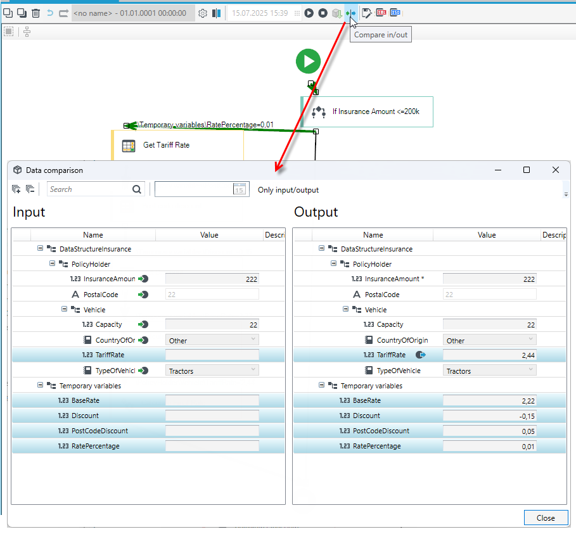Screen dimensions: 576x534
Task: Open Input CountryOfOrigin dropdown showing Other
Action: point(212,340)
